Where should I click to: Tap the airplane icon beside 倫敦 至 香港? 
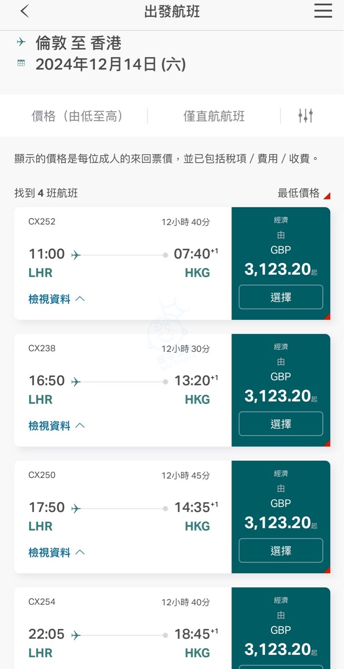tap(21, 42)
